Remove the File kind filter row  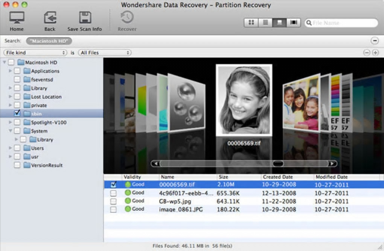(x=367, y=52)
